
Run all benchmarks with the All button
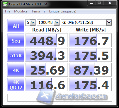(x=16, y=26)
